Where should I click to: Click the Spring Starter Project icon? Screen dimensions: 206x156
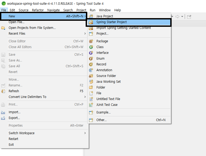point(91,22)
